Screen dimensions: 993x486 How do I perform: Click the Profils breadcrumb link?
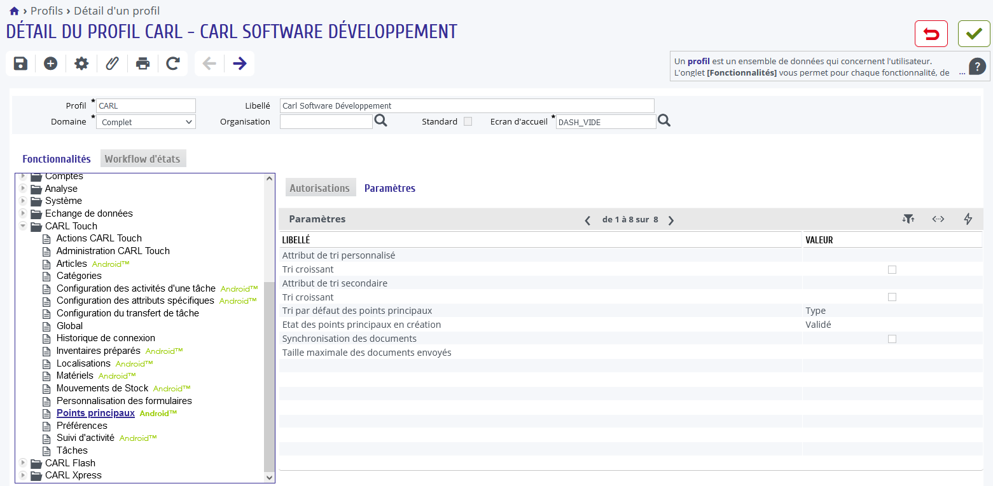[x=46, y=11]
